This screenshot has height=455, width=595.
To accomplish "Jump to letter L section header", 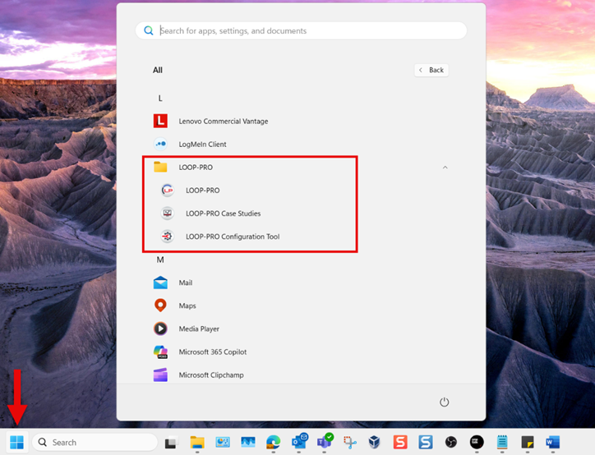I will (160, 99).
